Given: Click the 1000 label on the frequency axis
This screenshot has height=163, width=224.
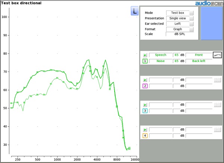Looking at the screenshot, I should pyautogui.click(x=57, y=160).
